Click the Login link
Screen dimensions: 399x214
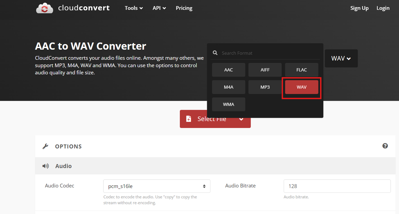click(x=383, y=8)
